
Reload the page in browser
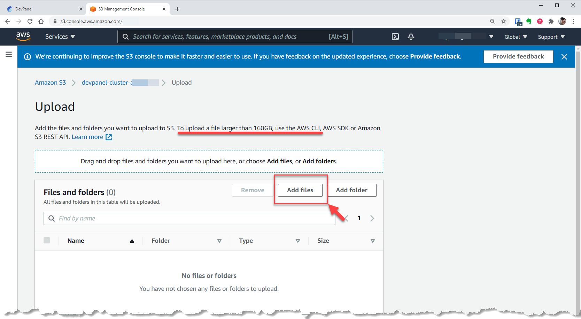pyautogui.click(x=30, y=21)
